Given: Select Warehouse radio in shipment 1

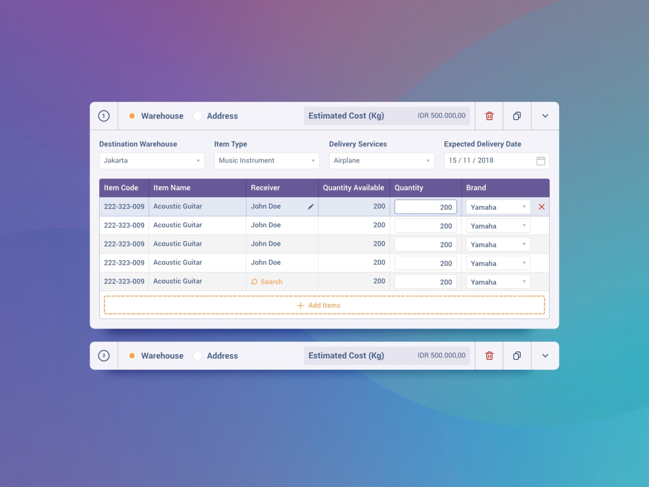Looking at the screenshot, I should 132,116.
